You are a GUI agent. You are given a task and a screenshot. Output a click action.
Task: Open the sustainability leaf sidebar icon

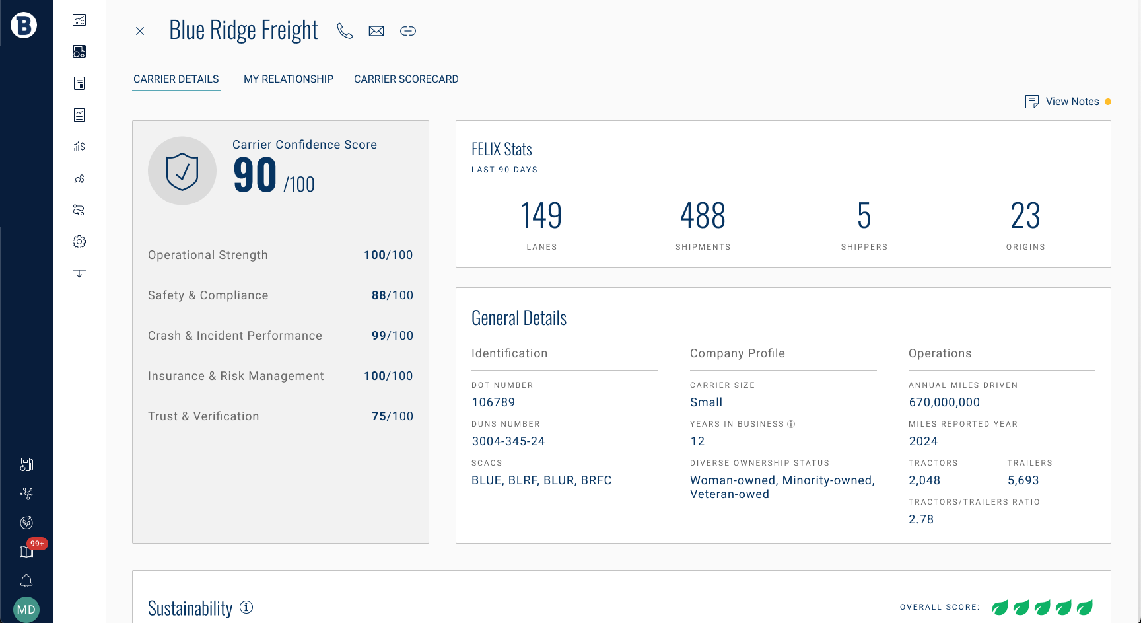pos(26,523)
